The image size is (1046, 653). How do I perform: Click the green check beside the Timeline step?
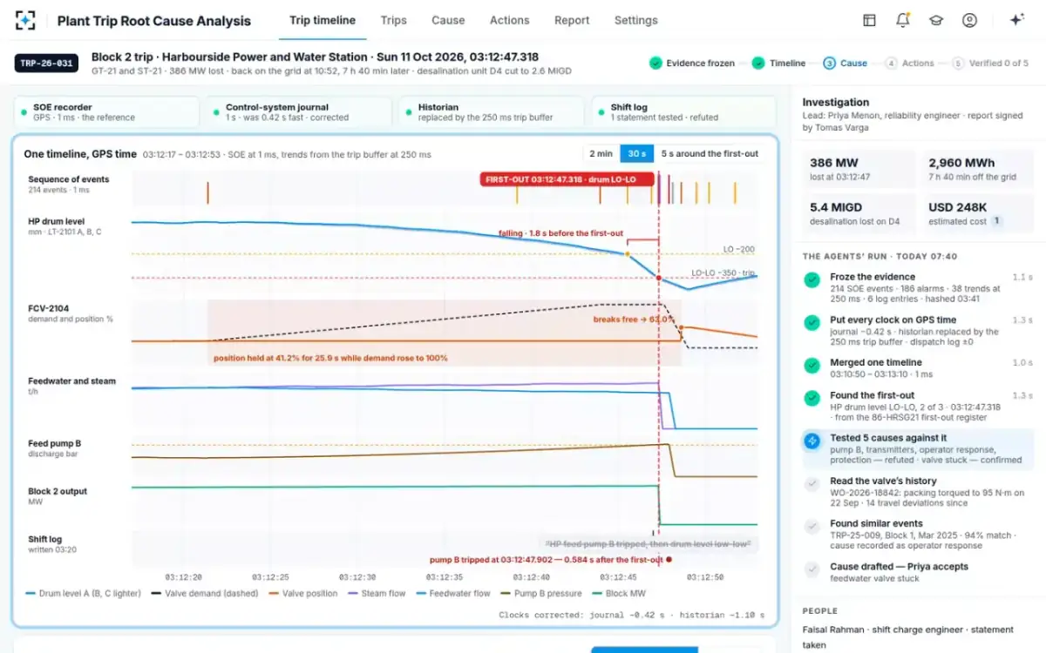758,63
